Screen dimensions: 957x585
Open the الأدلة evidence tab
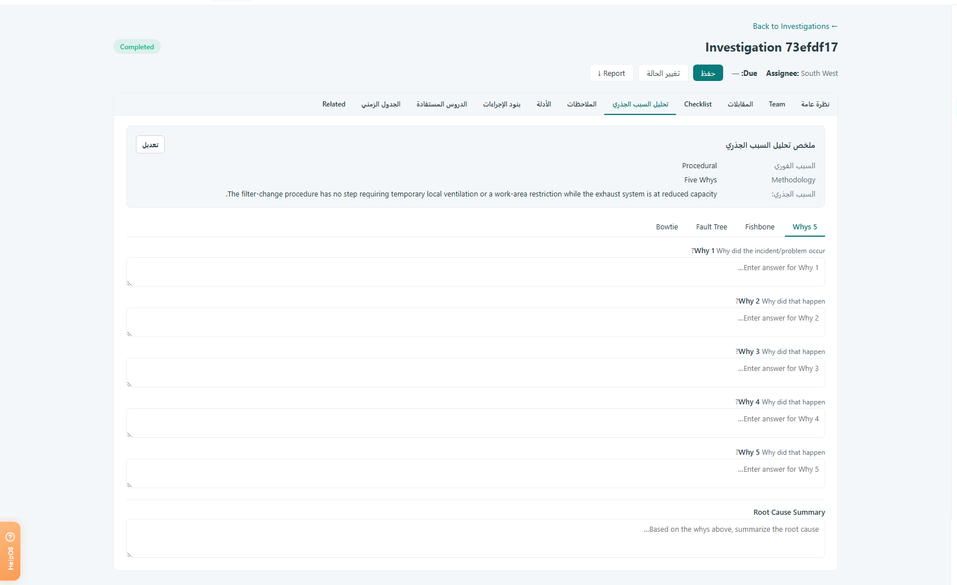click(544, 104)
